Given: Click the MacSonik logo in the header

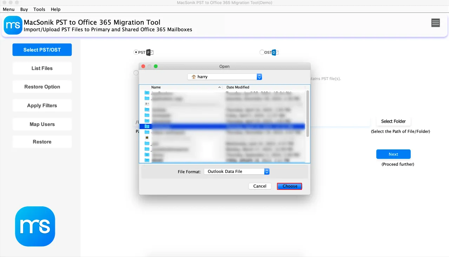Looking at the screenshot, I should [13, 25].
